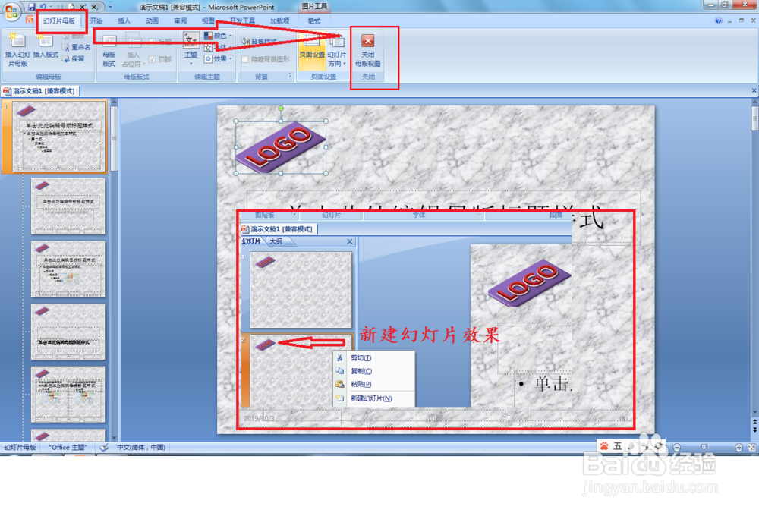Image resolution: width=759 pixels, height=513 pixels.
Task: Switch to 幻灯片母版 ribbon tab
Action: (59, 20)
